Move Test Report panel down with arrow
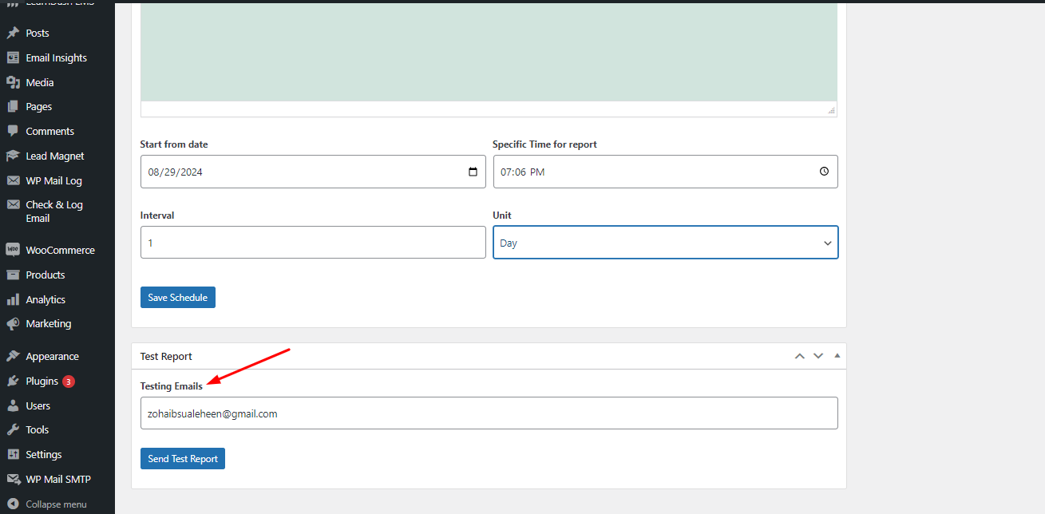 point(818,356)
